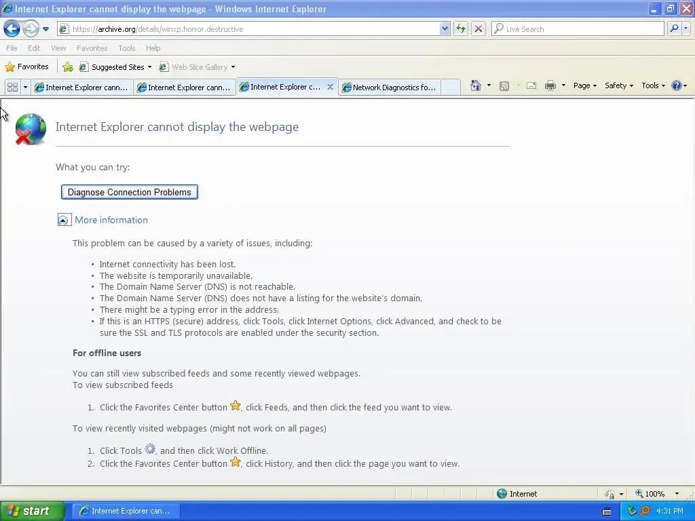This screenshot has width=695, height=521.
Task: Open the recent pages dropdown arrow
Action: coord(45,29)
